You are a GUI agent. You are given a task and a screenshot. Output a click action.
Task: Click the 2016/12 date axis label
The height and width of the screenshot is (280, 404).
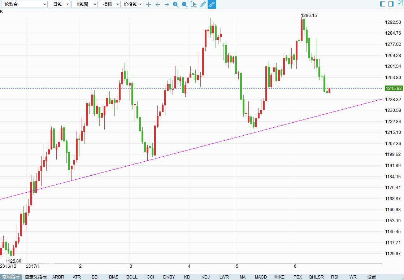[8, 266]
